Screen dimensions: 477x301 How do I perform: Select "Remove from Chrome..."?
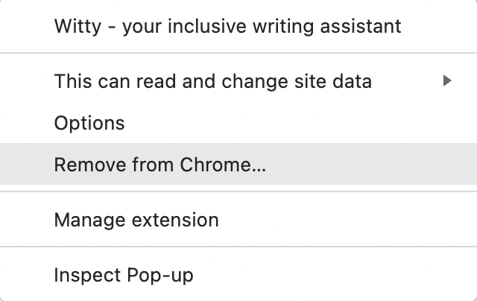click(159, 165)
